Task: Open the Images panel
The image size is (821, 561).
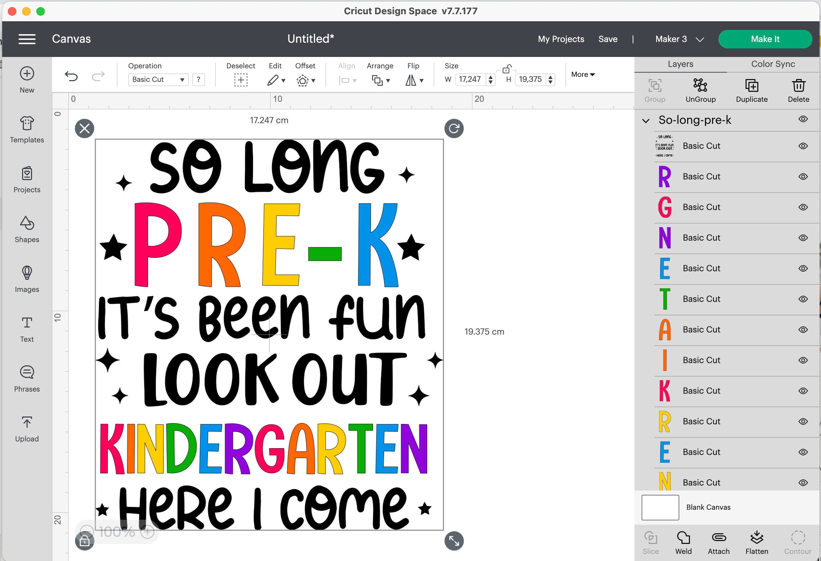Action: 27,279
